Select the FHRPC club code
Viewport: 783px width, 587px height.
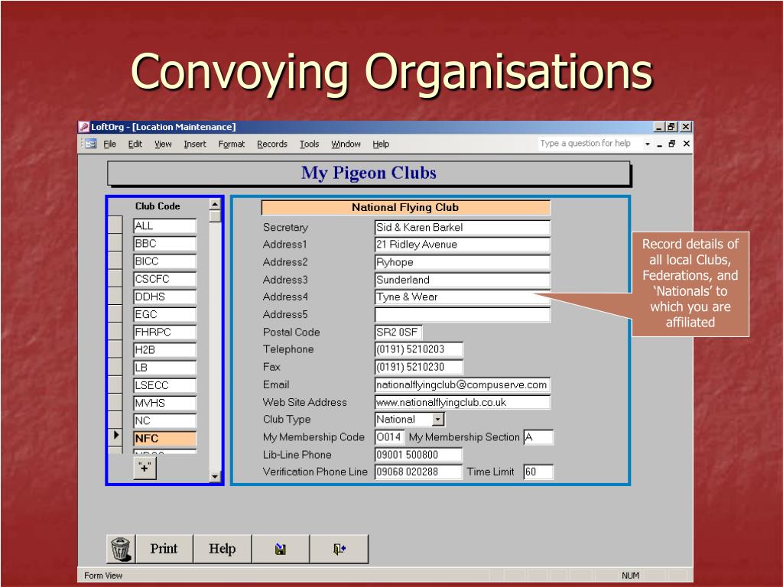click(x=165, y=332)
